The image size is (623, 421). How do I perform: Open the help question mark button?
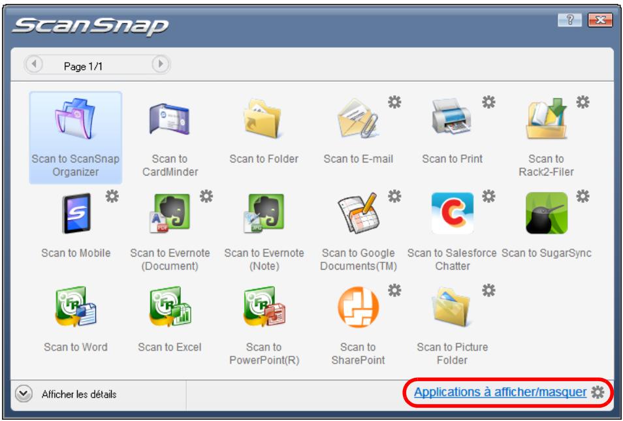(569, 20)
